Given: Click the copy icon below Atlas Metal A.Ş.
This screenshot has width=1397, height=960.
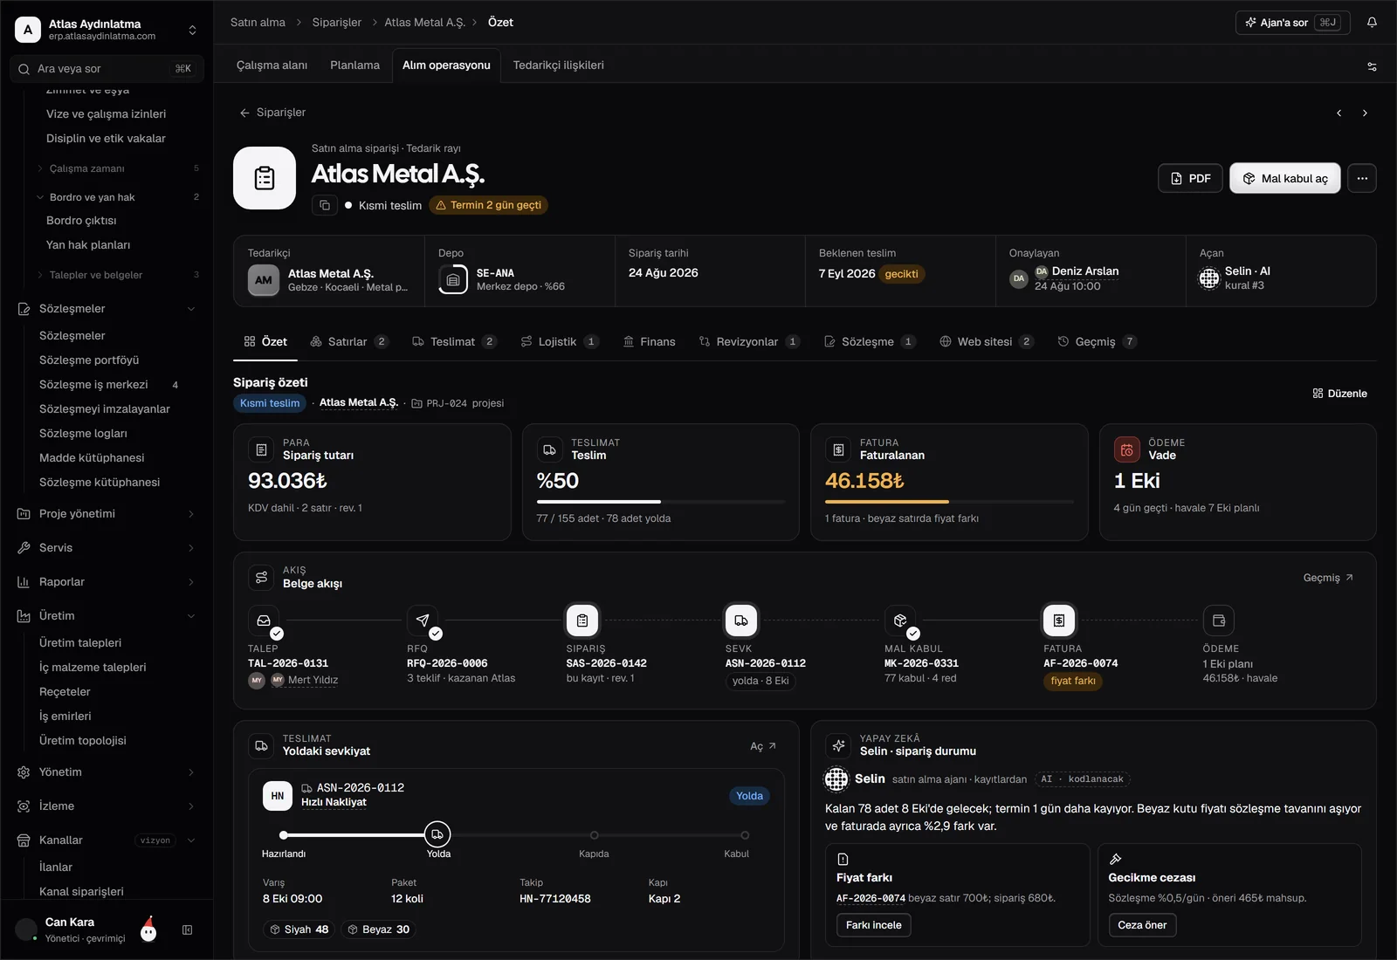Looking at the screenshot, I should tap(325, 205).
